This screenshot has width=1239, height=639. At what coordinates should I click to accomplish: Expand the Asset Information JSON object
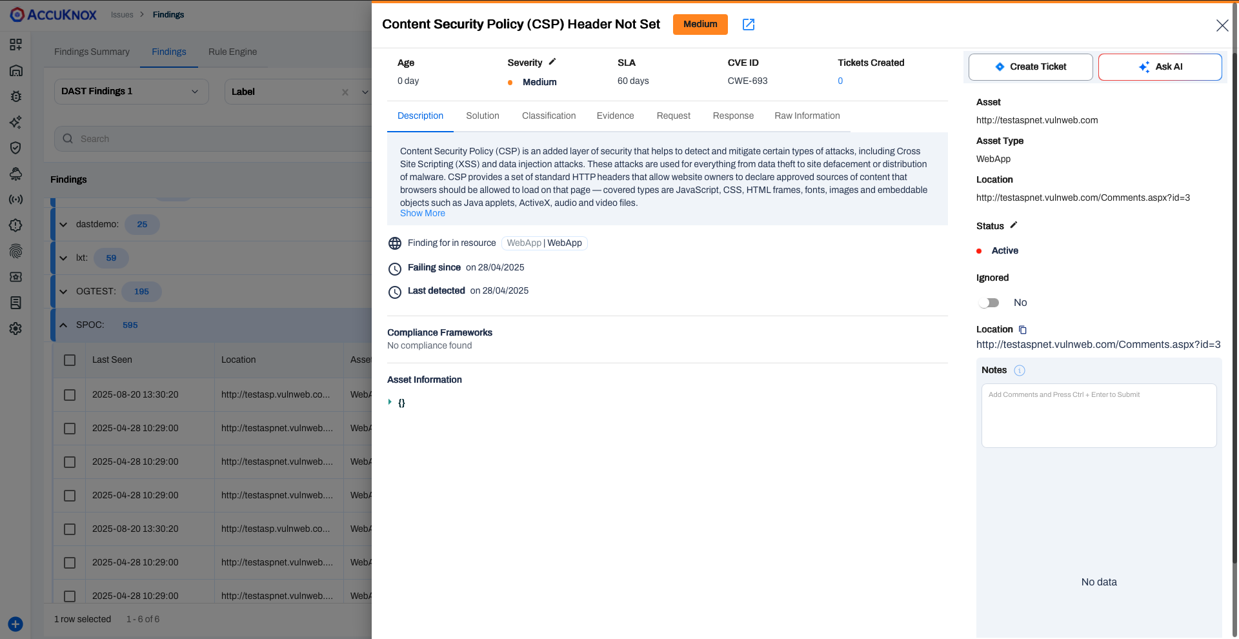(x=390, y=402)
